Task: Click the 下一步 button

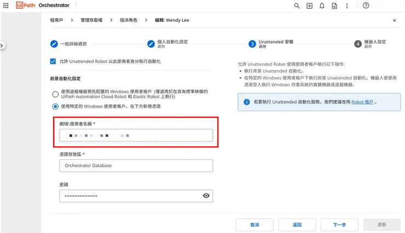Action: [x=339, y=225]
